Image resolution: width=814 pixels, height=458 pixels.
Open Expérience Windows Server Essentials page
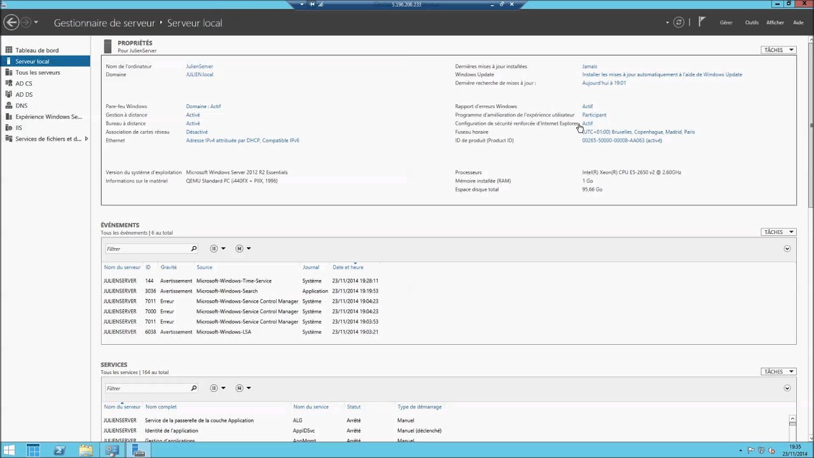(48, 117)
